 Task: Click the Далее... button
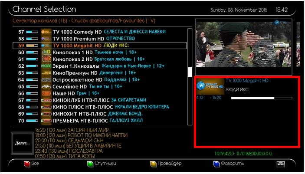[x=22, y=143]
